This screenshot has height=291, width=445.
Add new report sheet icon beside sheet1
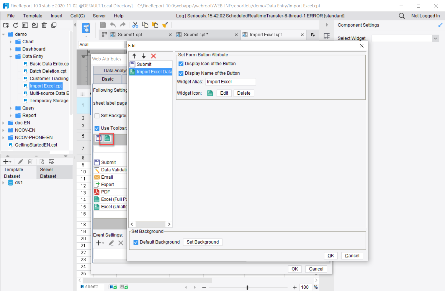point(113,287)
